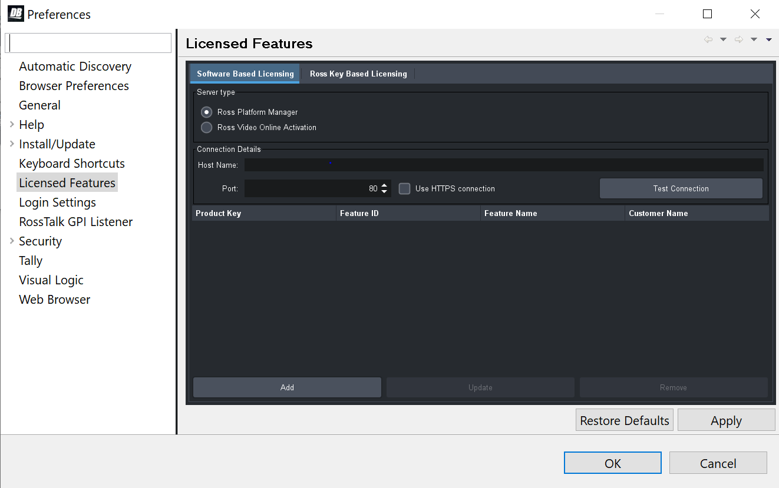Enable the Use HTTPS connection option
Viewport: 779px width, 488px height.
[404, 188]
